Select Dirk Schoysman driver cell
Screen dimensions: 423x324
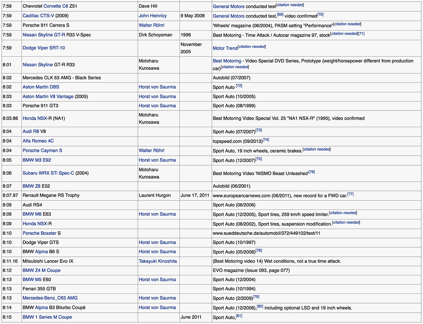coord(158,35)
